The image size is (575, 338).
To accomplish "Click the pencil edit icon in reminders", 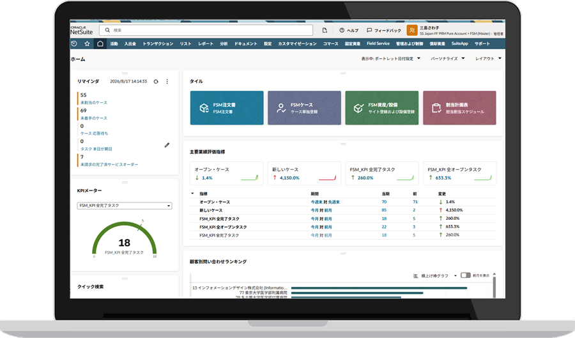I will coord(167,145).
